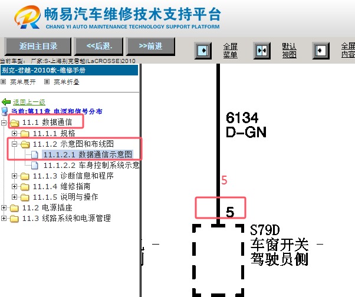The image size is (355, 297).
Task: Click the 11.1.1 规格 folder icon
Action: click(x=25, y=133)
